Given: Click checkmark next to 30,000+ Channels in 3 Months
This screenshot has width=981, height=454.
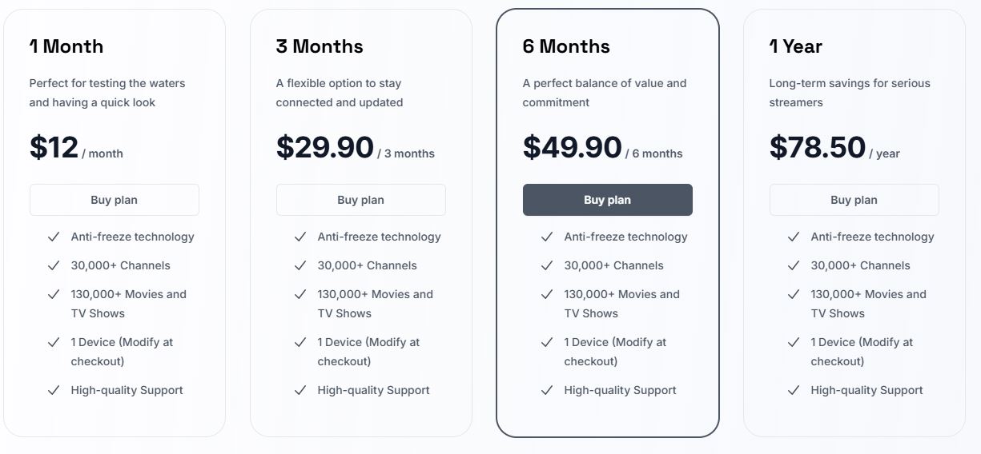Looking at the screenshot, I should coord(300,265).
